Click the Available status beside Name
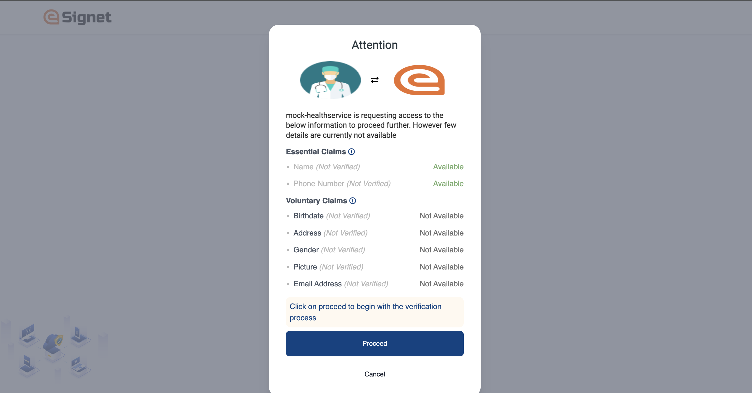Image resolution: width=752 pixels, height=393 pixels. click(x=448, y=167)
